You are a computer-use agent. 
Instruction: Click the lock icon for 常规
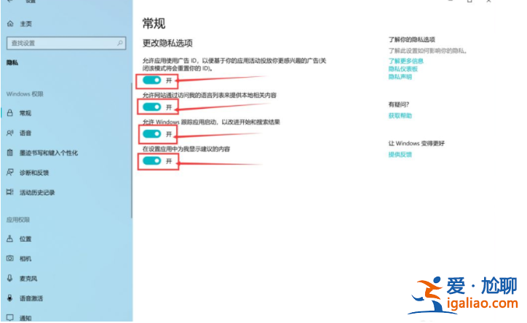tap(10, 113)
